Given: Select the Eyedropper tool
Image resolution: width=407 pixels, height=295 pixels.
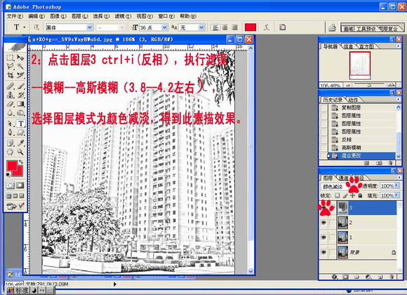Looking at the screenshot, I should [20, 143].
